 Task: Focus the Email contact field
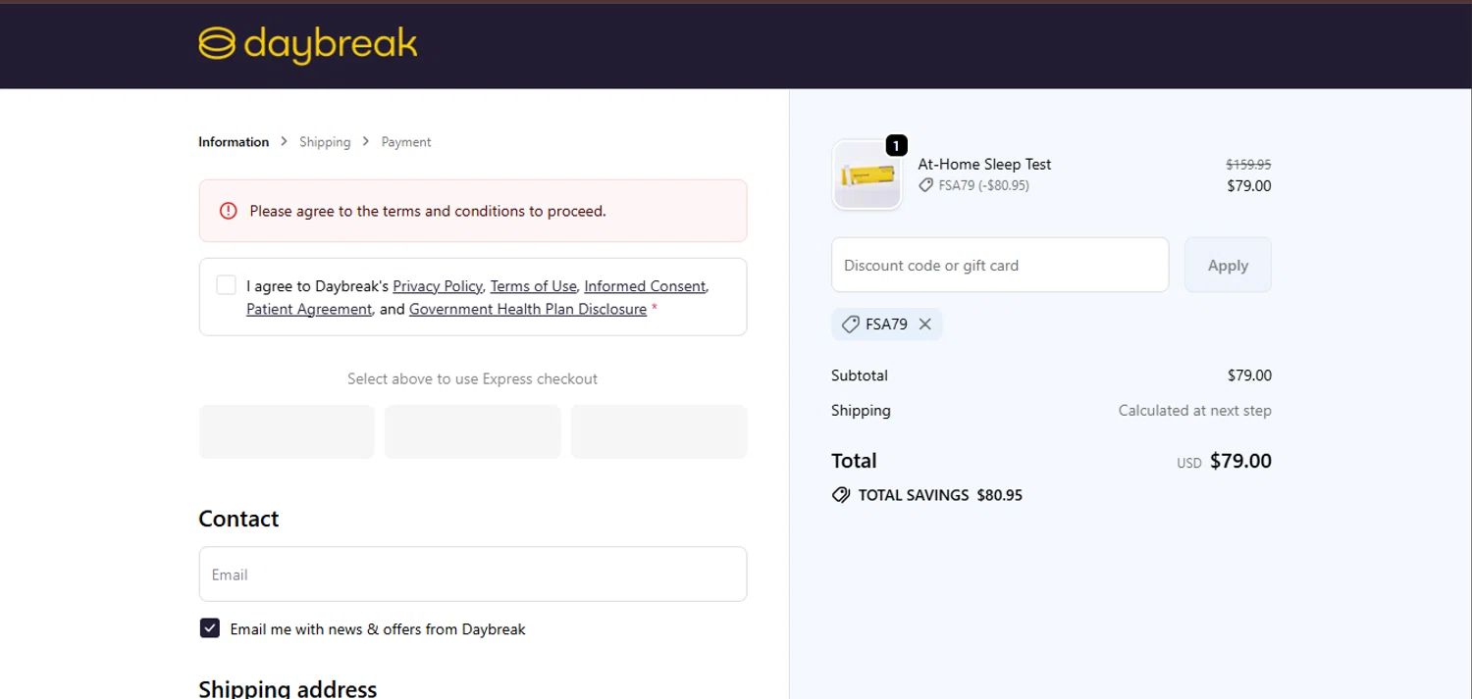click(473, 574)
